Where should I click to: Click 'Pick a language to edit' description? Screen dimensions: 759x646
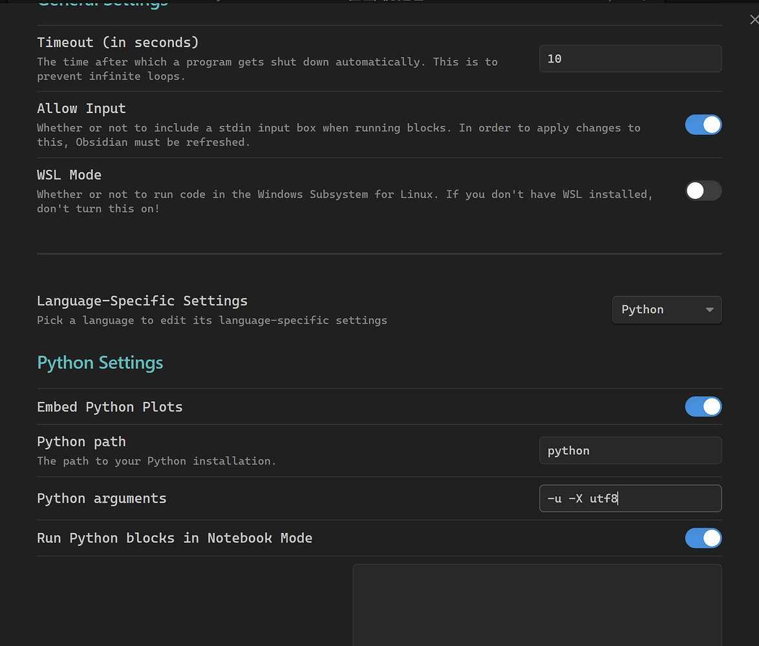pos(212,320)
